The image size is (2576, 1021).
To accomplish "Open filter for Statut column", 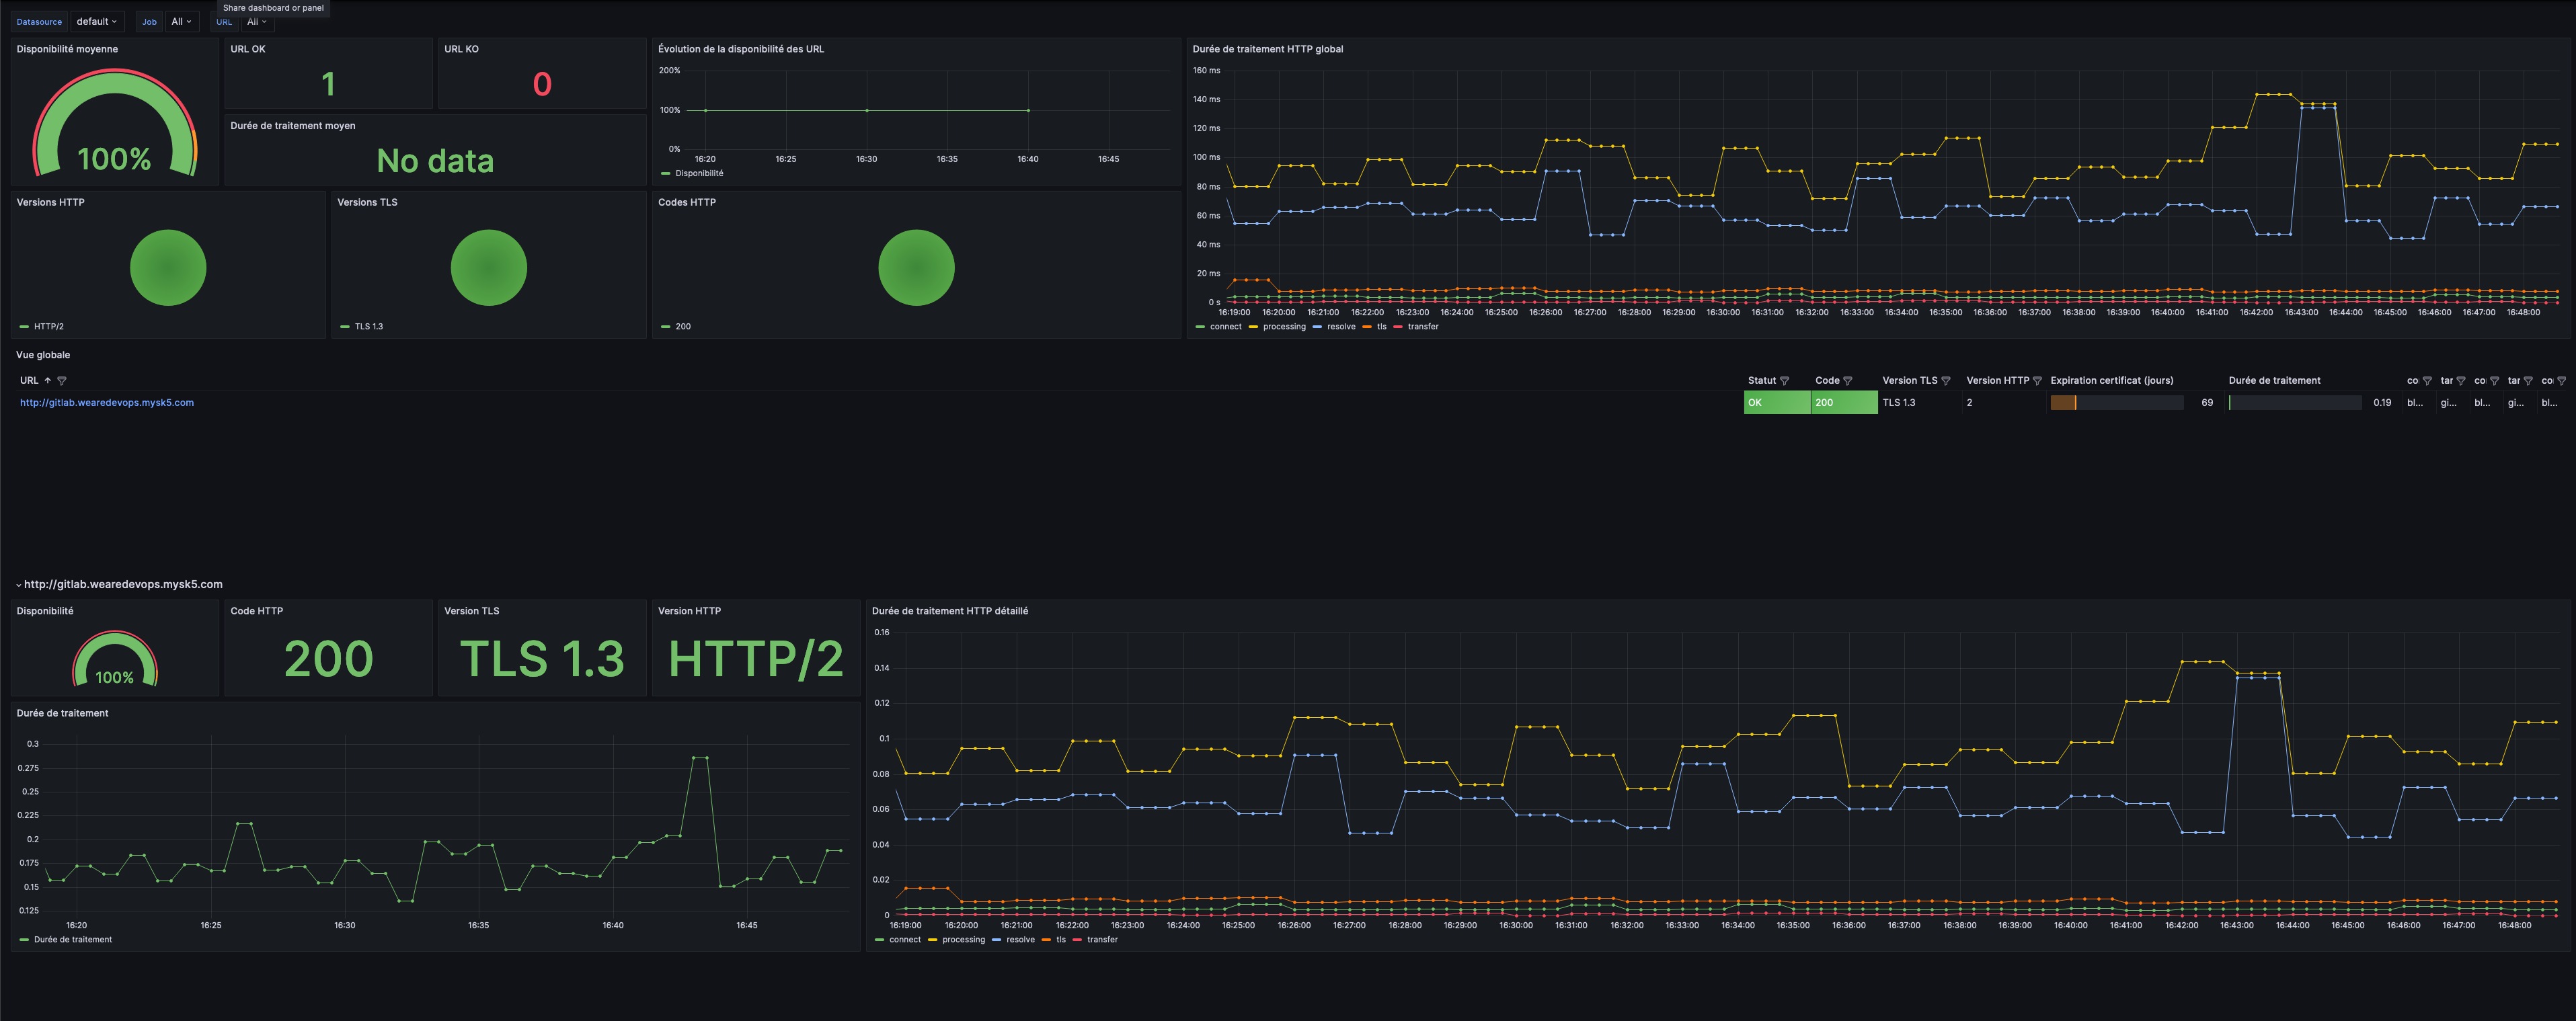I will (1784, 381).
